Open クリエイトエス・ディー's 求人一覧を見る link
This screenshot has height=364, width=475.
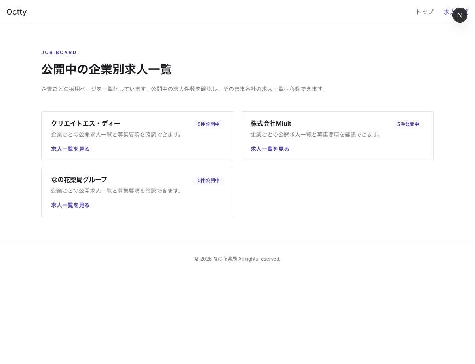point(70,149)
